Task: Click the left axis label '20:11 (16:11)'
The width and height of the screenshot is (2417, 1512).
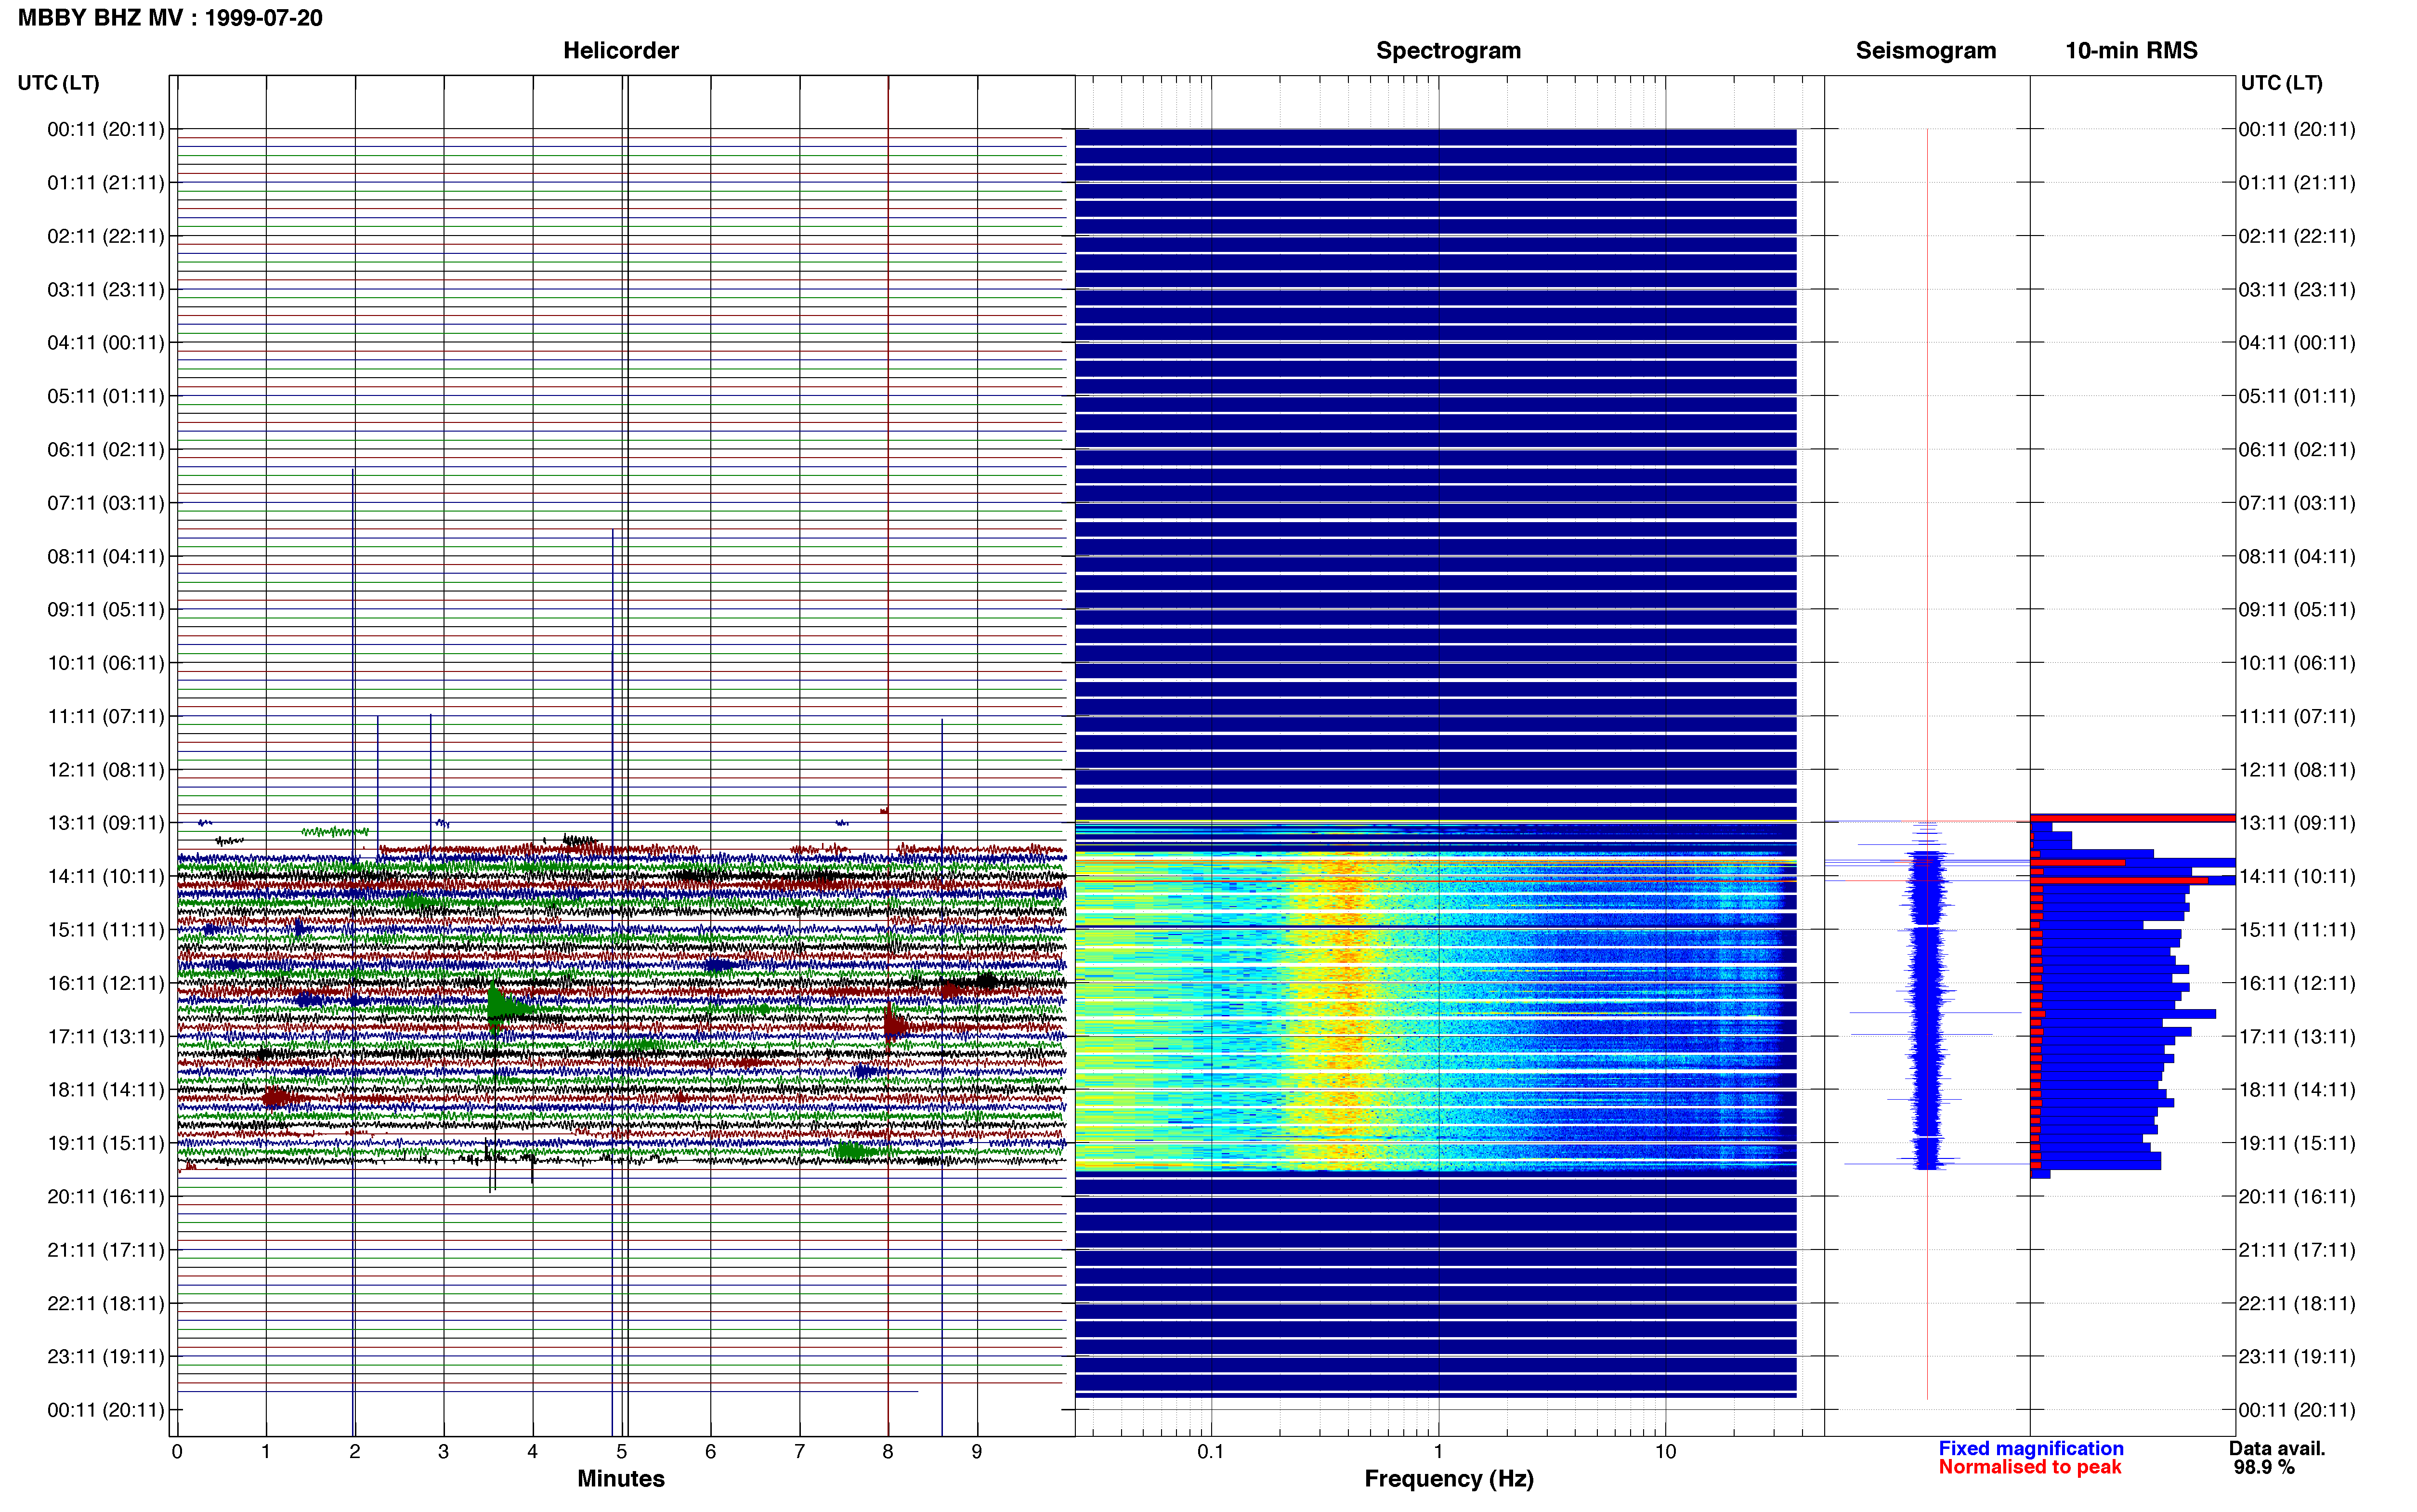Action: pyautogui.click(x=106, y=1196)
